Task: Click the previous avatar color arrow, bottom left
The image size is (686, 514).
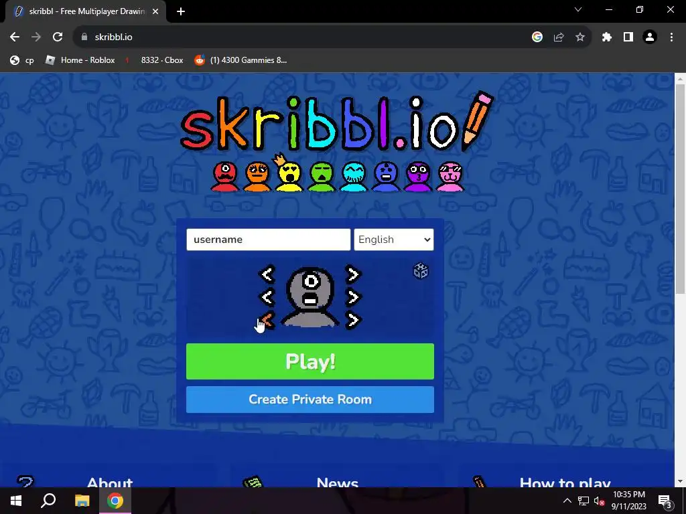Action: (x=267, y=321)
